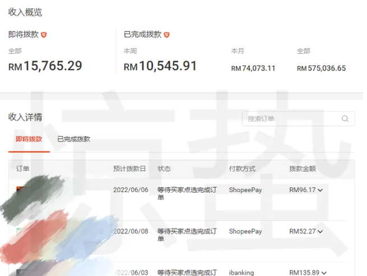Click the magnifier icon in order search
Screen dimensions: 367x276
pyautogui.click(x=345, y=119)
